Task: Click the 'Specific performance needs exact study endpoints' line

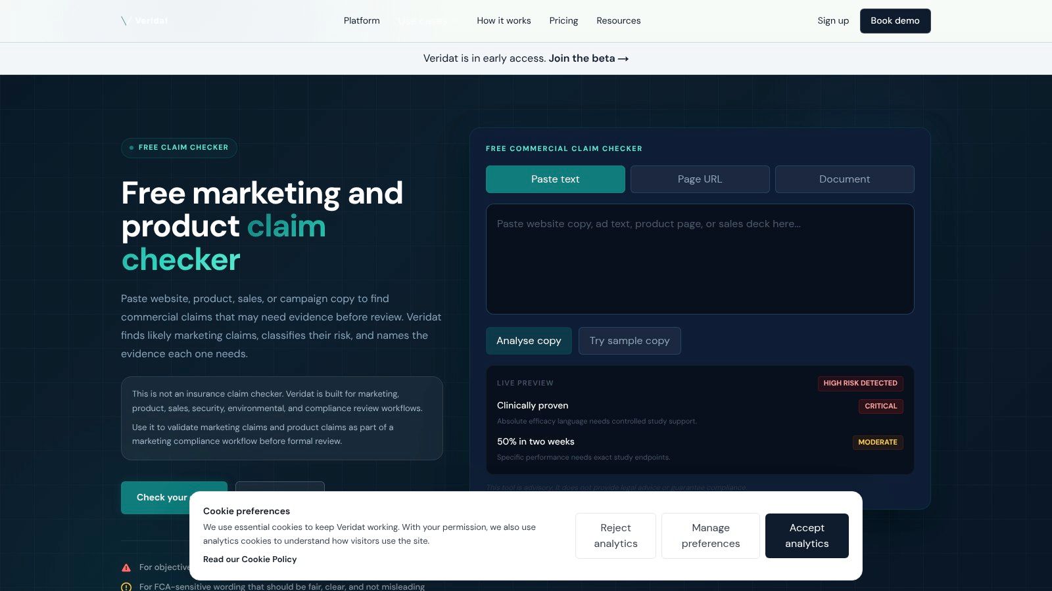Action: pos(584,458)
